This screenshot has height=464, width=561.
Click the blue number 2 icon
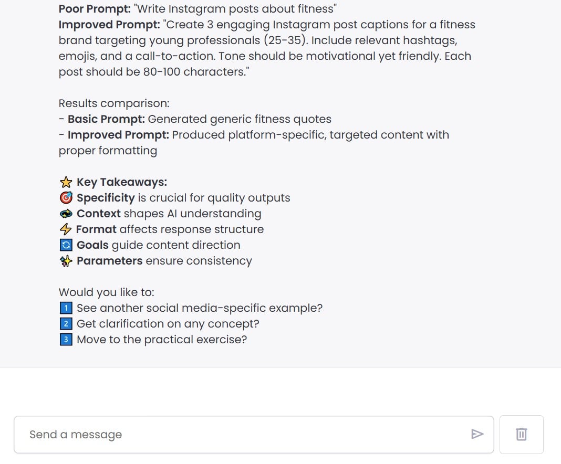point(66,324)
